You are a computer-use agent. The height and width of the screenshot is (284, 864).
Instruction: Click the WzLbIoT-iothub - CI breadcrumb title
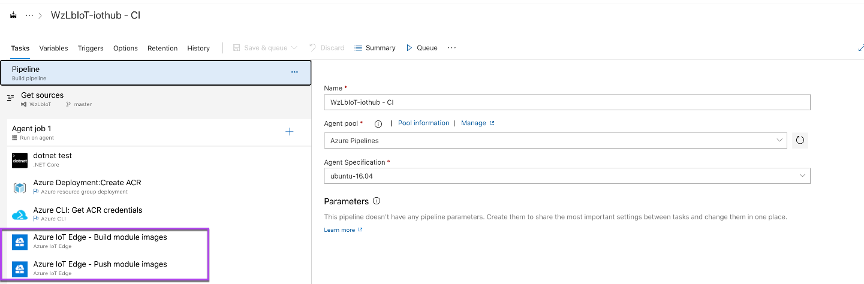click(96, 15)
